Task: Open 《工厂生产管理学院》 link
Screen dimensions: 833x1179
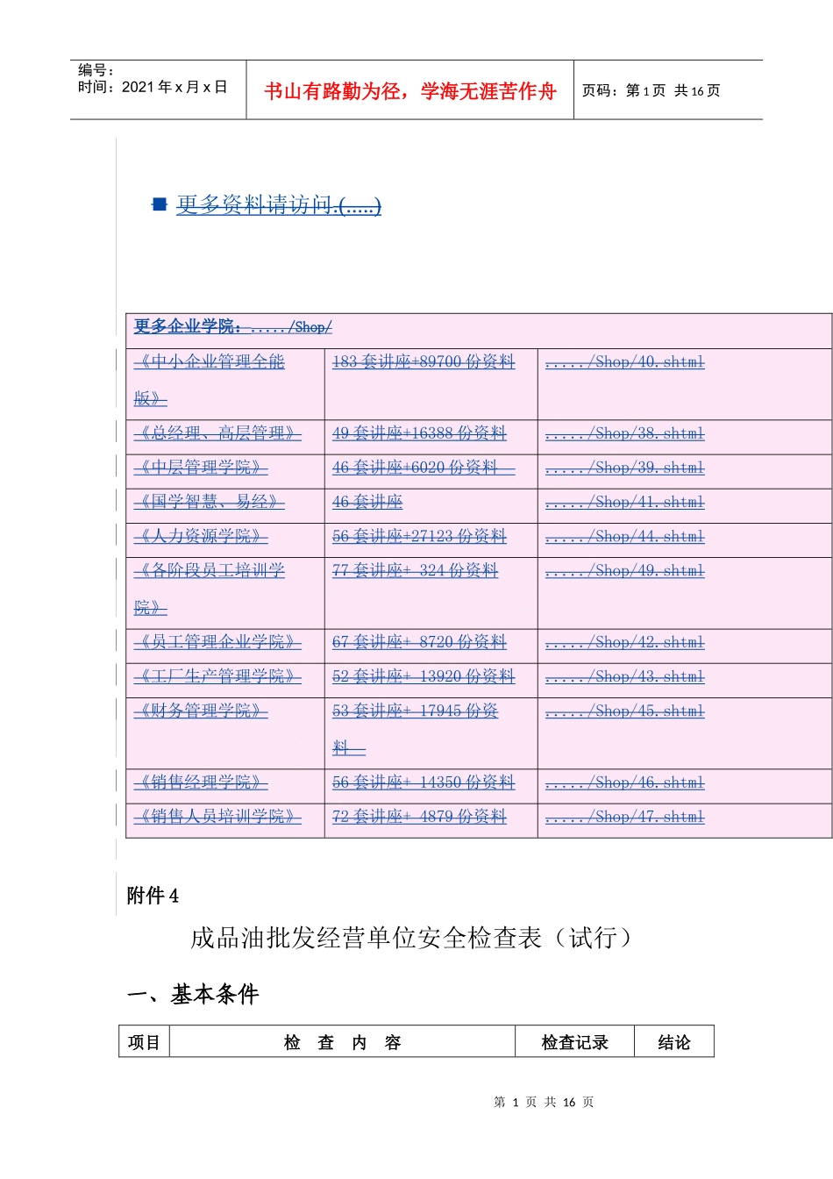Action: (217, 676)
